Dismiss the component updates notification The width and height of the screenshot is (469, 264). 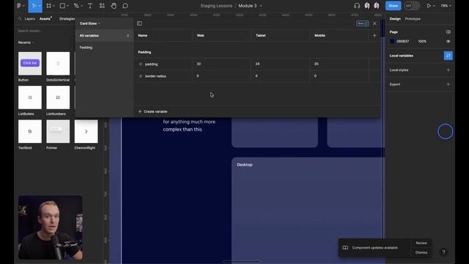click(421, 252)
